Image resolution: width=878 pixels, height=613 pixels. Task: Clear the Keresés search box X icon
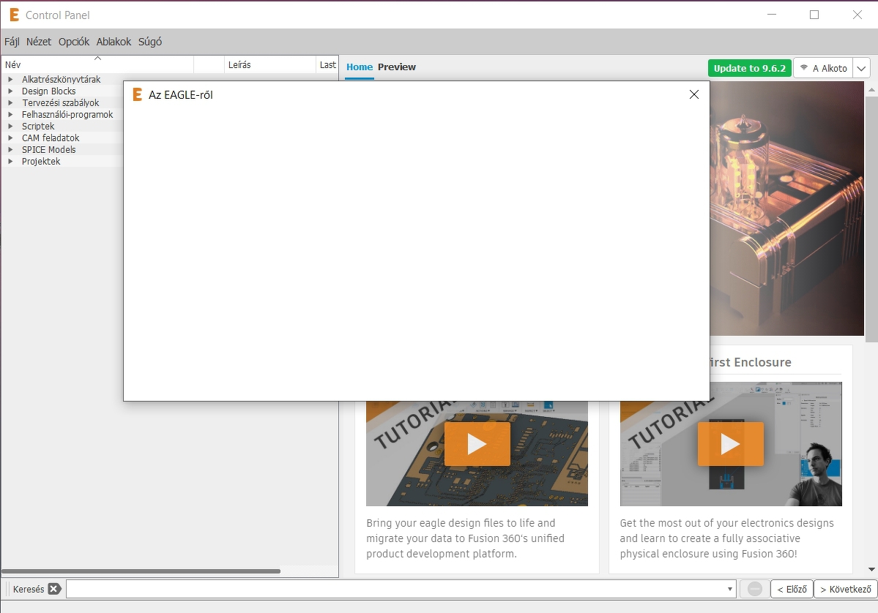tap(54, 589)
